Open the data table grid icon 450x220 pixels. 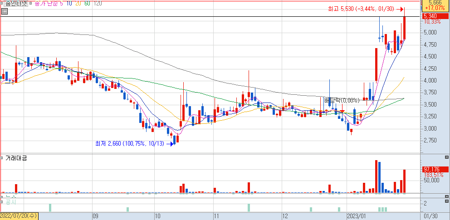[x=4, y=11]
